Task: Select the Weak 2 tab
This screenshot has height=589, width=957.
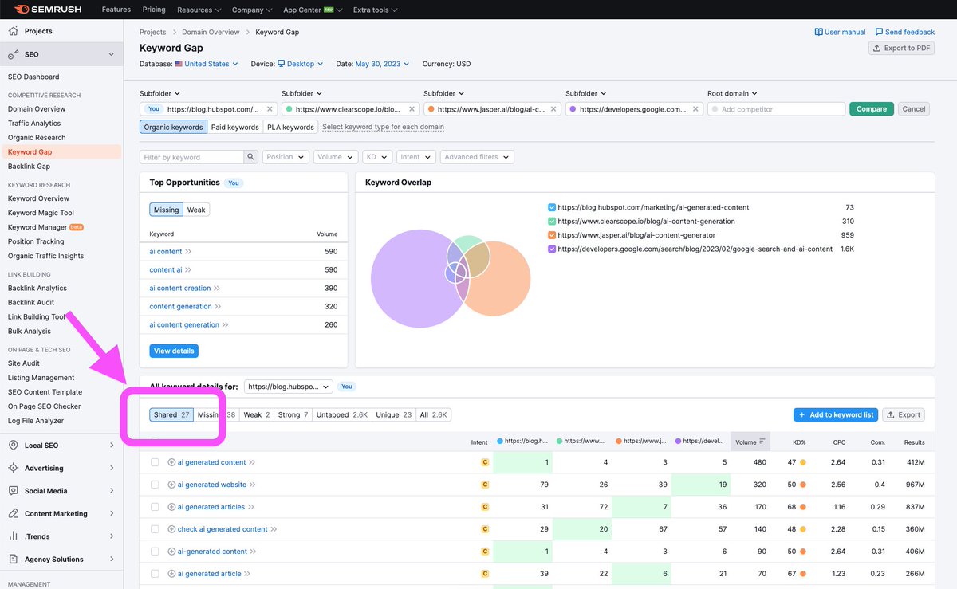Action: click(257, 414)
